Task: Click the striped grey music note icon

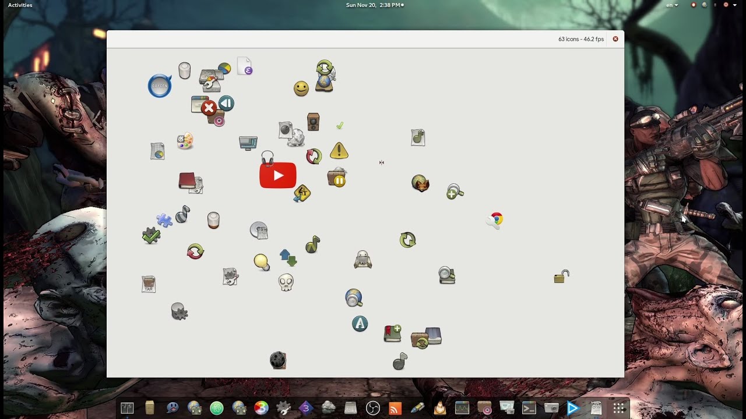Action: [182, 214]
